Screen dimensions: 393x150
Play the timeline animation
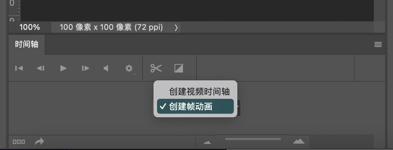pyautogui.click(x=63, y=68)
